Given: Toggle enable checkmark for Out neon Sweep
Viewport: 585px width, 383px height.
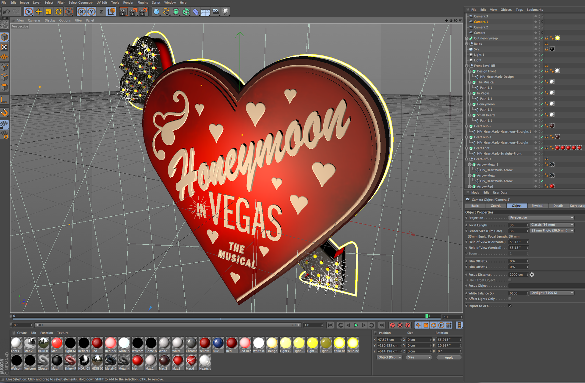Looking at the screenshot, I should pos(542,38).
